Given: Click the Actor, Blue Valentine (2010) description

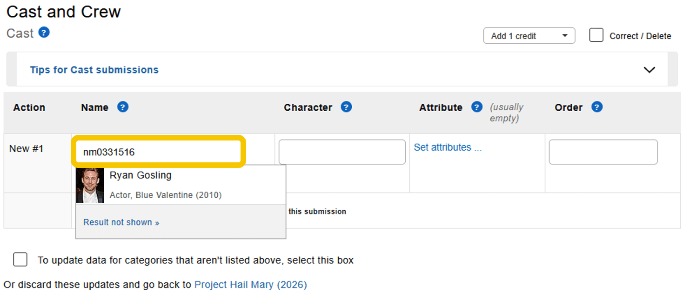Looking at the screenshot, I should [166, 195].
